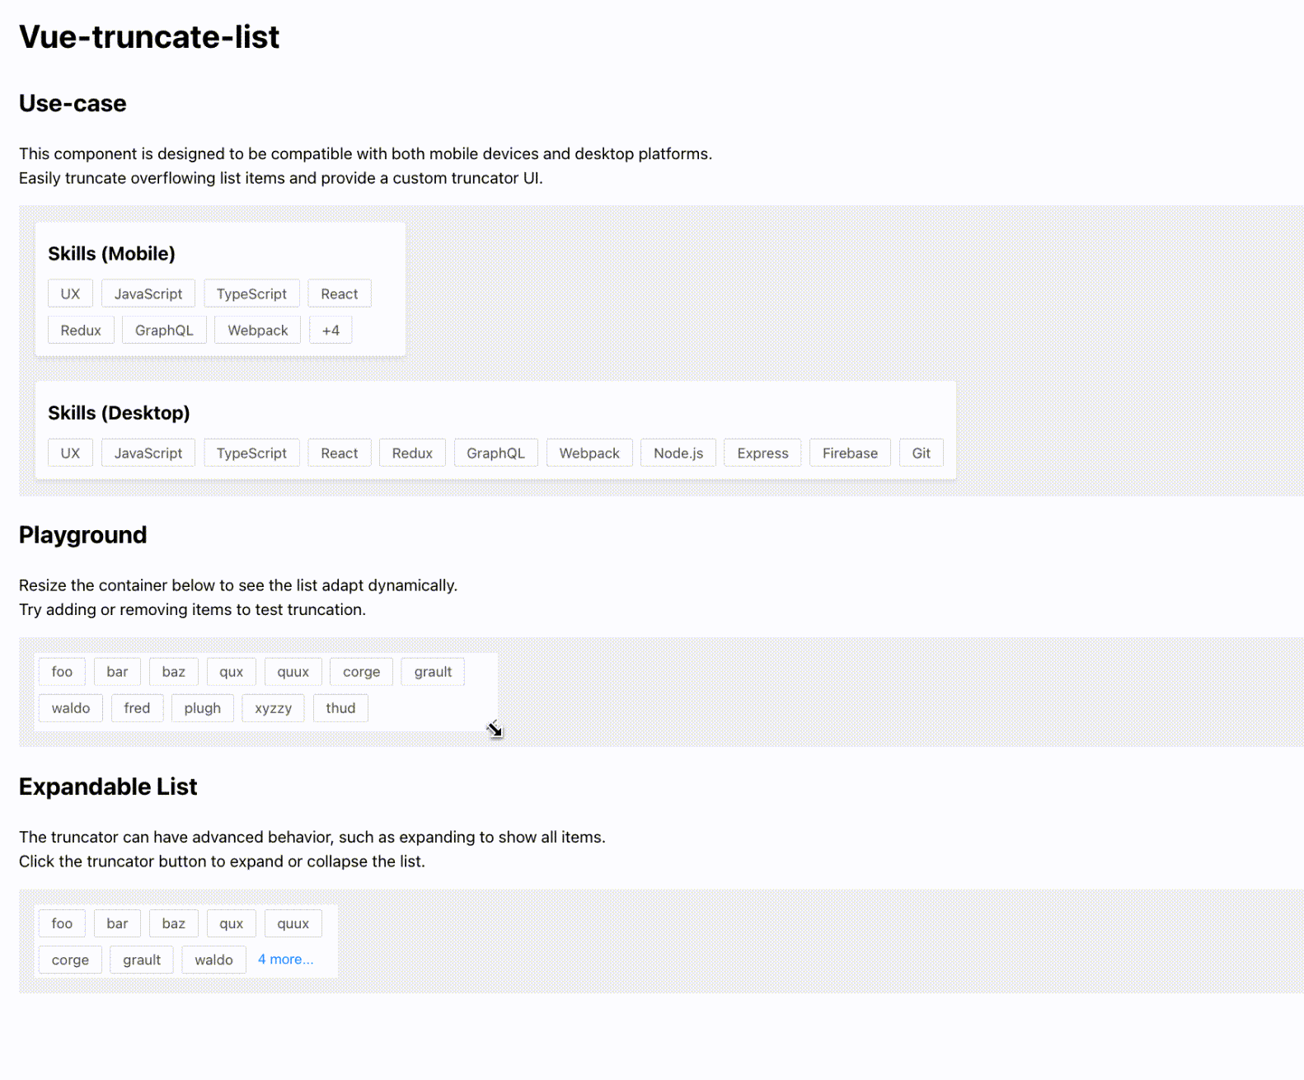Click the Skills (Mobile) card title

pyautogui.click(x=111, y=254)
